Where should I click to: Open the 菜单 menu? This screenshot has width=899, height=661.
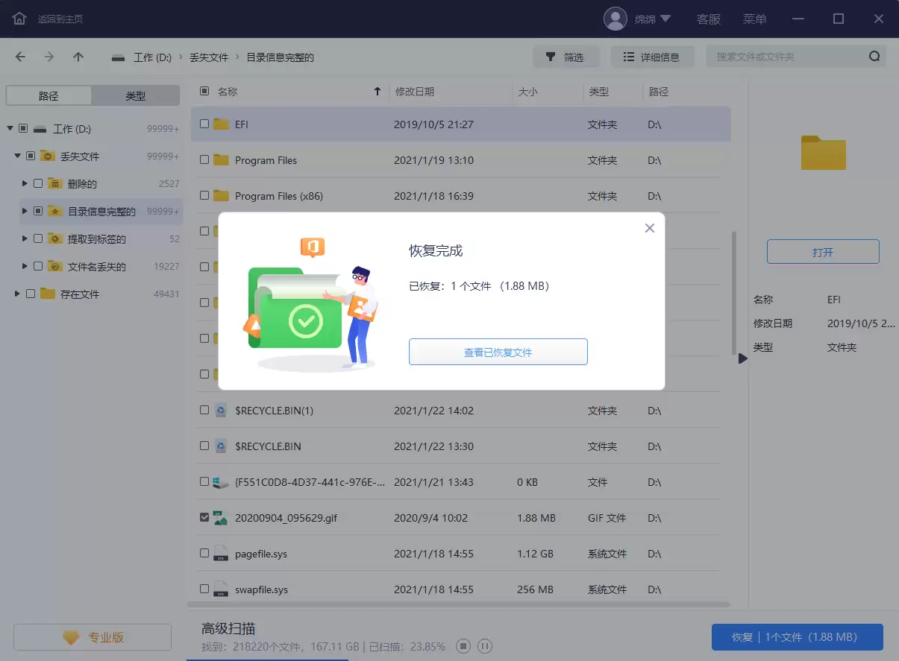coord(755,18)
